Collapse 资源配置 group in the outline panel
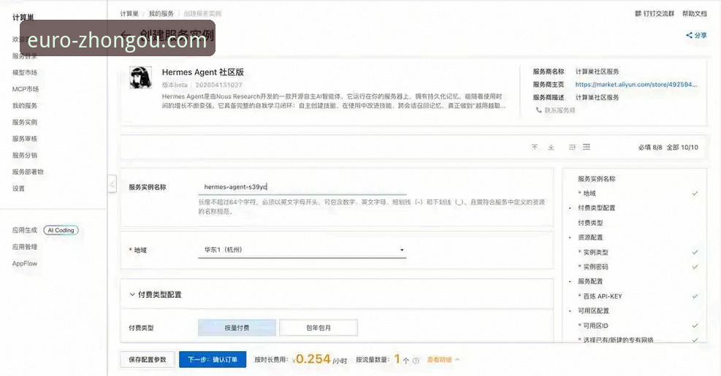Screen dimensions: 721x376 pyautogui.click(x=571, y=237)
